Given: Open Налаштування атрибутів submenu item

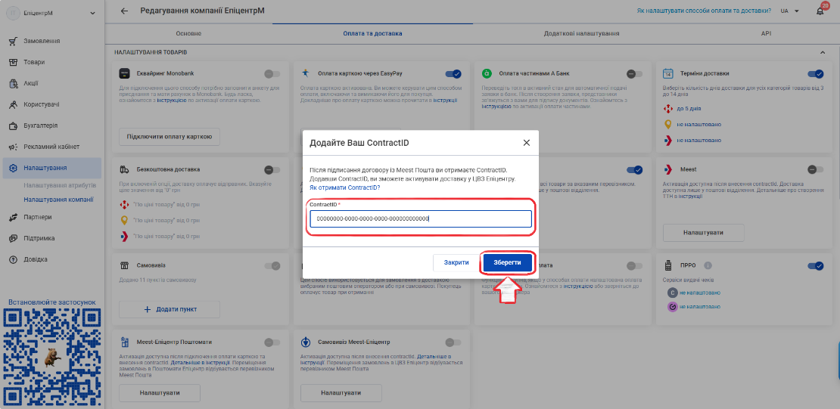Looking at the screenshot, I should coord(60,186).
